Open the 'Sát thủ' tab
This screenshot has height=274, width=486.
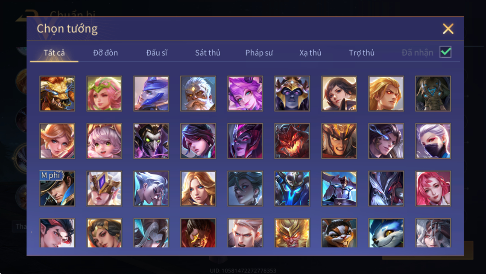pyautogui.click(x=208, y=53)
